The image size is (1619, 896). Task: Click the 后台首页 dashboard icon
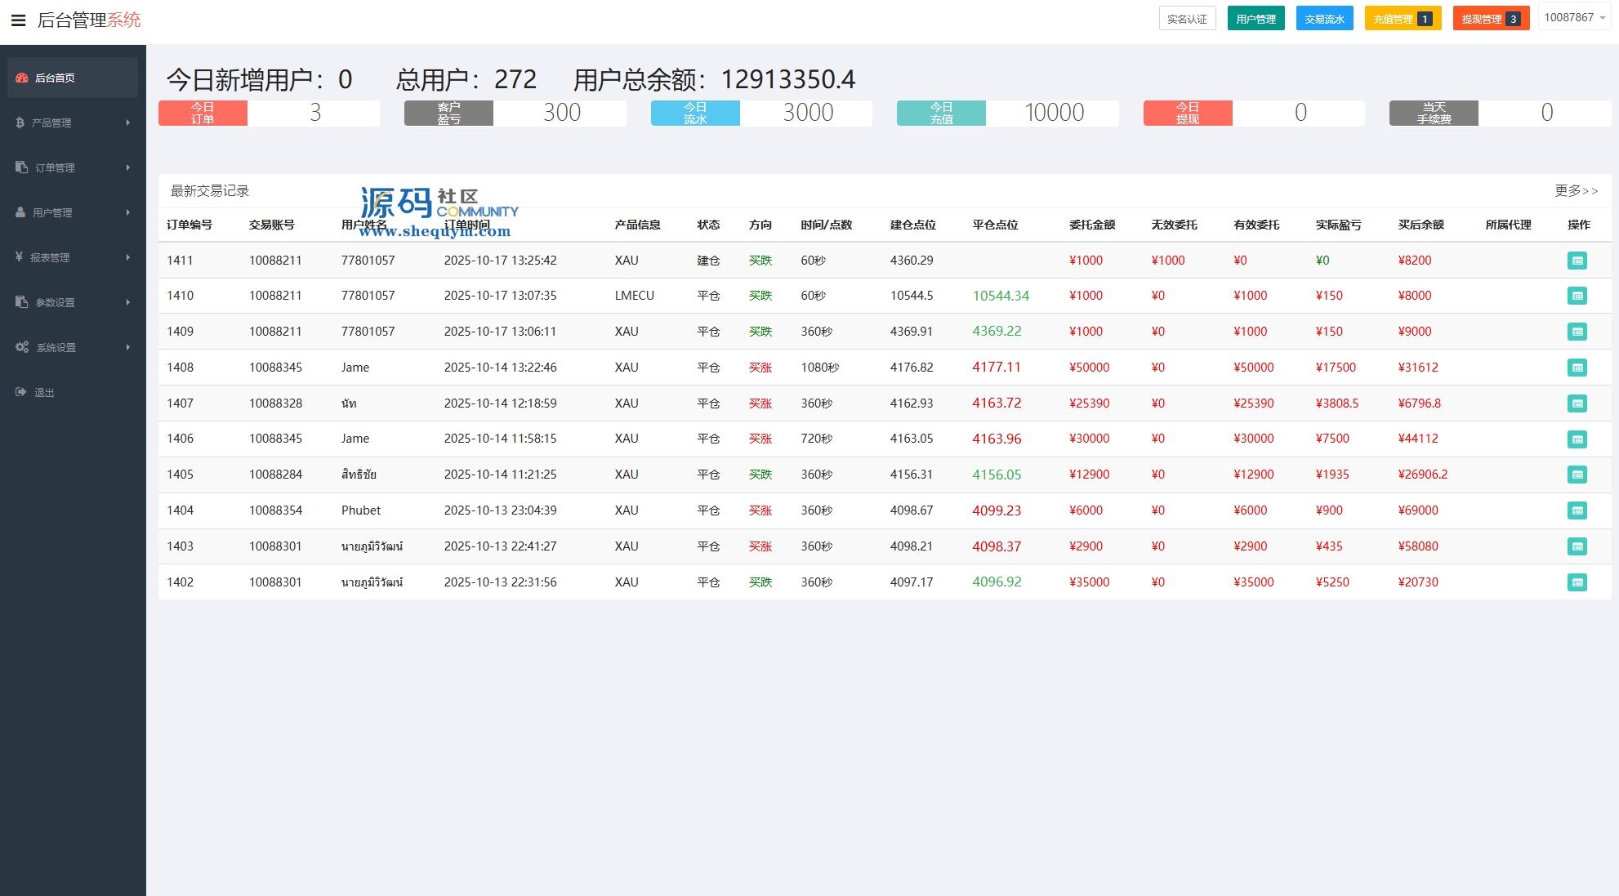(x=22, y=78)
